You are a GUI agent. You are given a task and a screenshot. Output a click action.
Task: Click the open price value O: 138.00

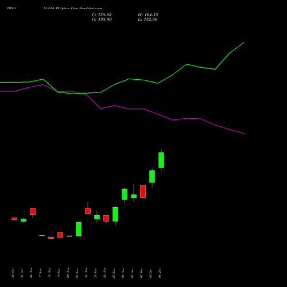(x=102, y=20)
